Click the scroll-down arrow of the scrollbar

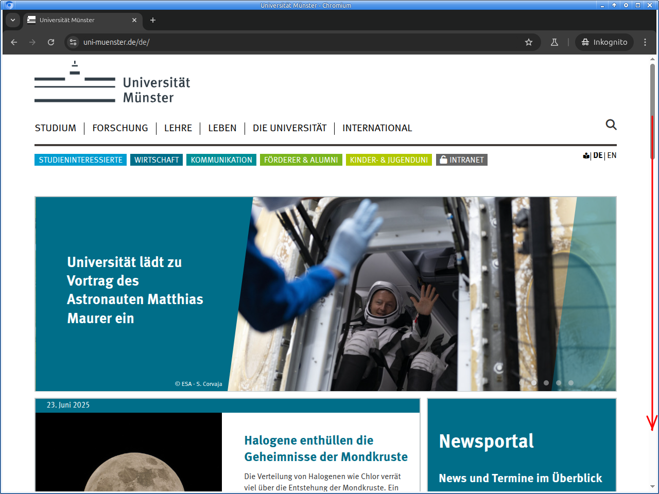tap(652, 486)
